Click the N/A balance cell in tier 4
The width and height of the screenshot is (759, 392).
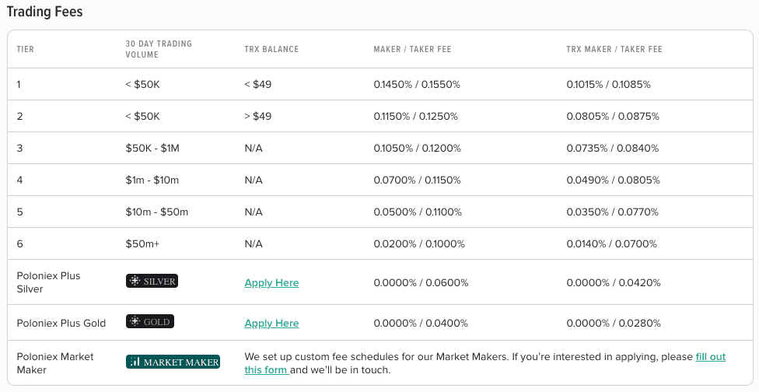tap(254, 180)
